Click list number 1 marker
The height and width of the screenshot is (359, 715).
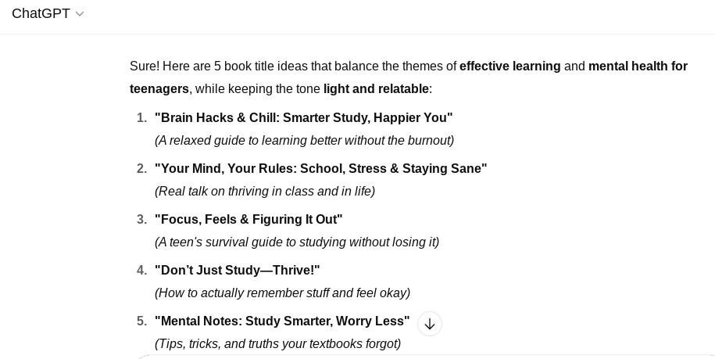[x=141, y=117]
